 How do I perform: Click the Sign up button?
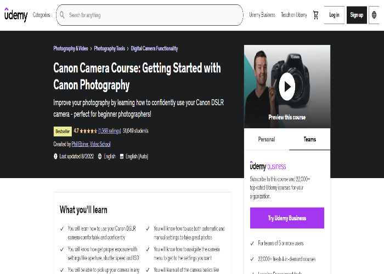pos(357,15)
